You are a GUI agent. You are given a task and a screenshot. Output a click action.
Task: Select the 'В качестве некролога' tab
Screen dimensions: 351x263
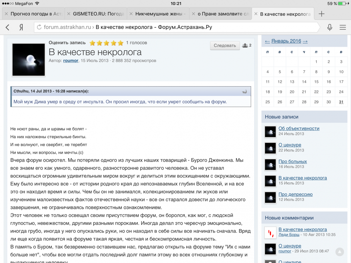283,14
